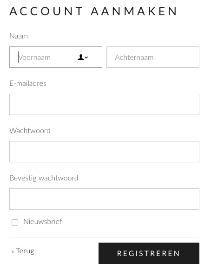Click the small back arrow before Terug
Screen dimensions: 211x276
tap(13, 252)
